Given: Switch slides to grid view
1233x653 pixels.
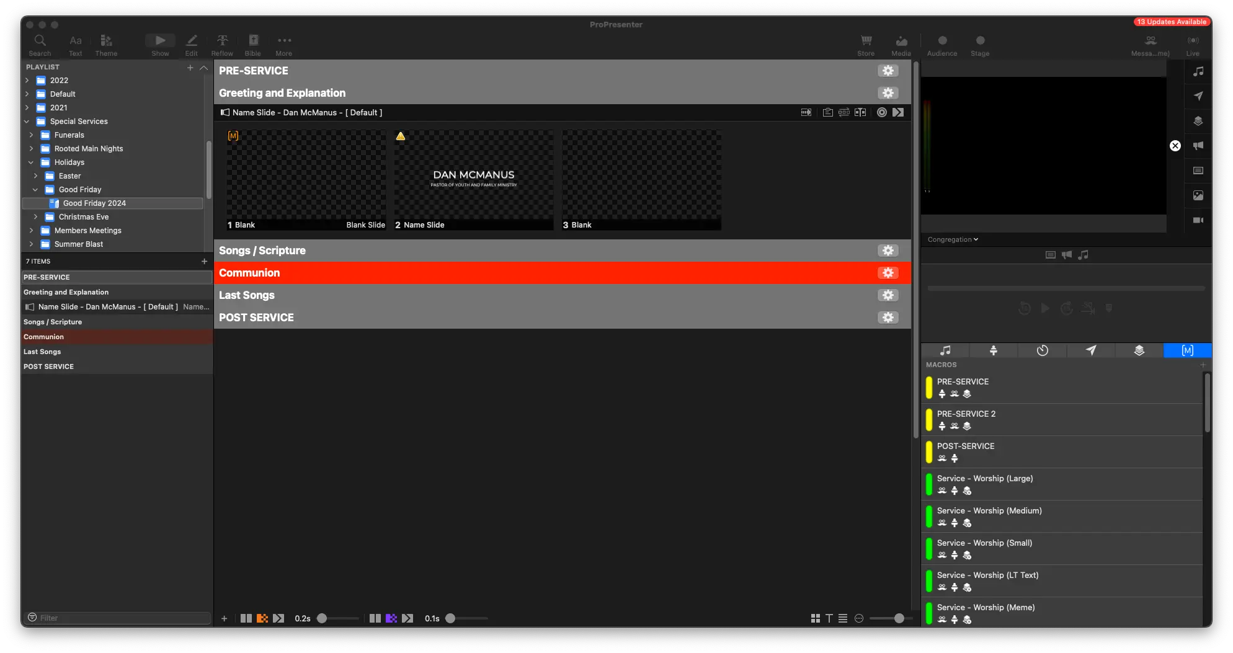Looking at the screenshot, I should [x=815, y=618].
